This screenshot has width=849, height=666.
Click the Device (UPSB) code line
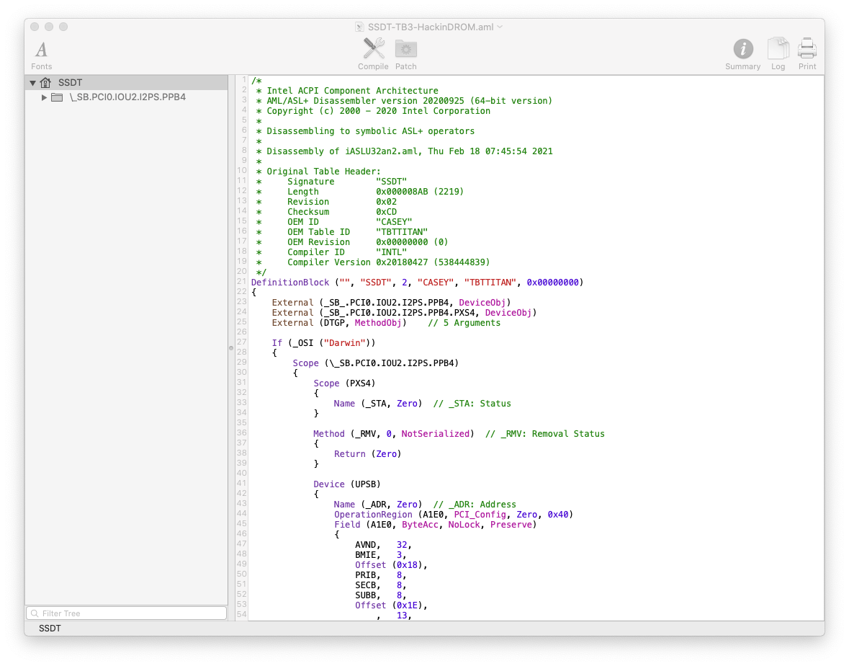[346, 484]
